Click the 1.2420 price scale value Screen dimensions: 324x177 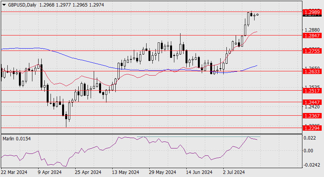312,106
